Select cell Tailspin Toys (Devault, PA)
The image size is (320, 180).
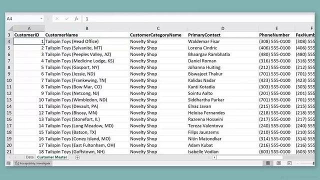pos(86,106)
